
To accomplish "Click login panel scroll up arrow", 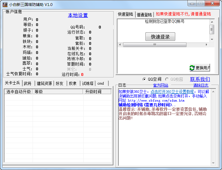I will tap(212, 22).
